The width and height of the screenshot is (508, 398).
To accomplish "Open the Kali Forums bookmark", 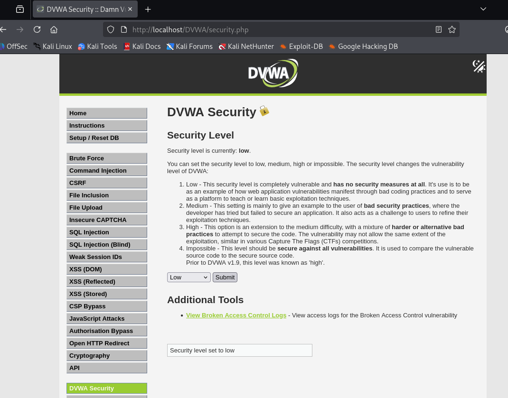I will pyautogui.click(x=189, y=46).
